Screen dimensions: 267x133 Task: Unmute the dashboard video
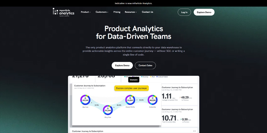(x=134, y=80)
